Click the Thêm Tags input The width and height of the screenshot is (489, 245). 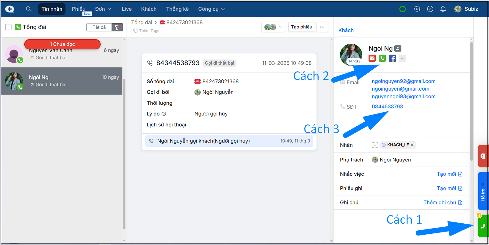tap(149, 31)
